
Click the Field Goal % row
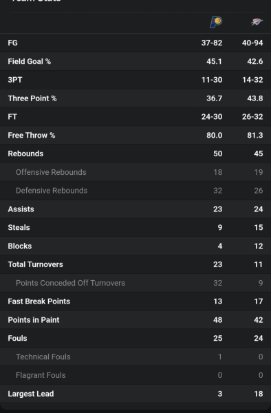(x=135, y=61)
